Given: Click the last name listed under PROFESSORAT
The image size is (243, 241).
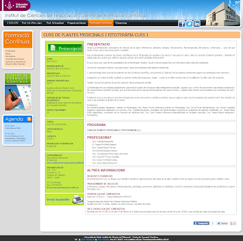Looking at the screenshot, I should click(x=104, y=163).
